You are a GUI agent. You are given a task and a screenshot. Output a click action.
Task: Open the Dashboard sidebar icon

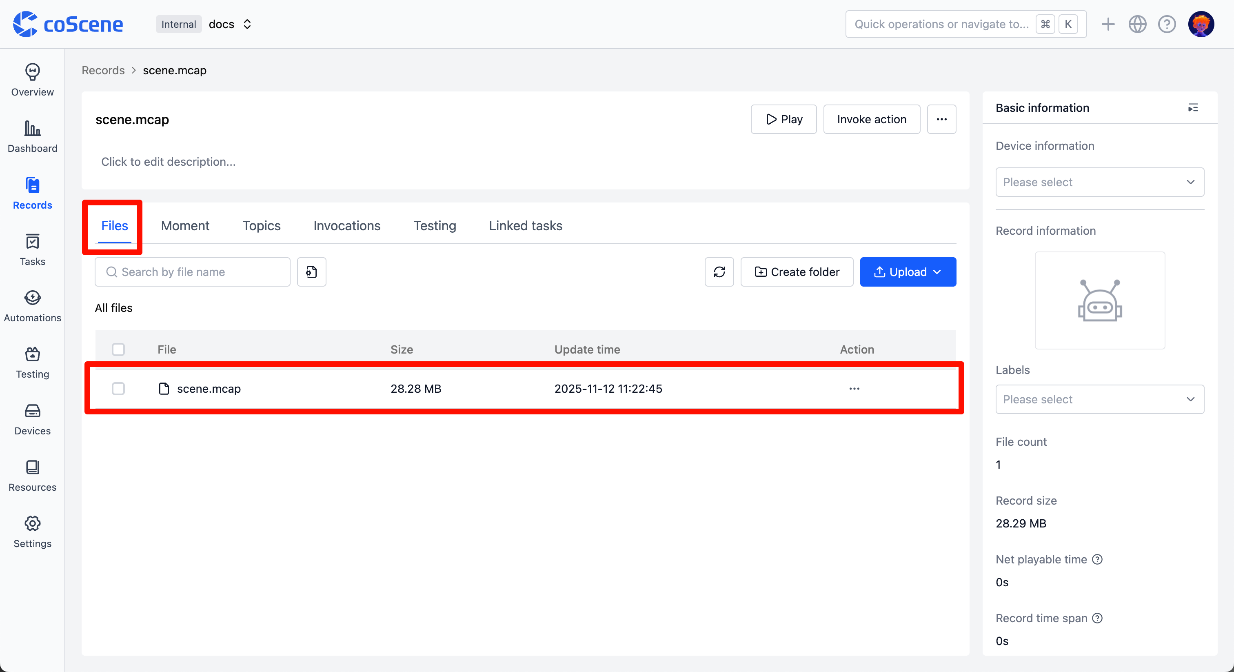(x=32, y=137)
